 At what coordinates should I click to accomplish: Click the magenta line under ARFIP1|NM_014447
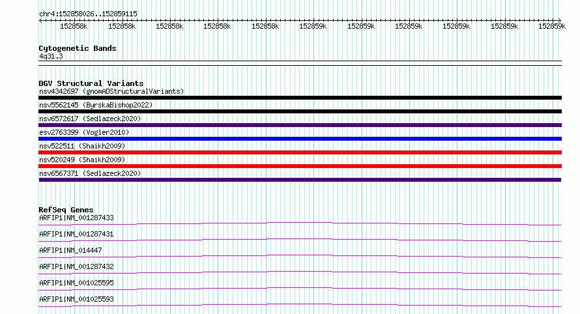(300, 256)
